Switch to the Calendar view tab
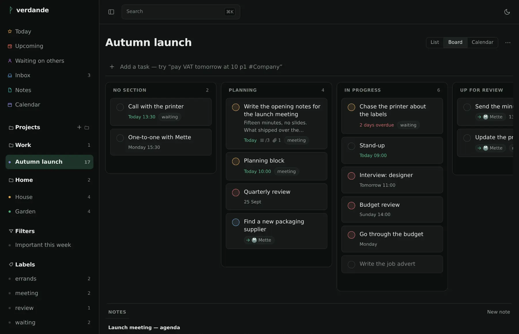 482,42
